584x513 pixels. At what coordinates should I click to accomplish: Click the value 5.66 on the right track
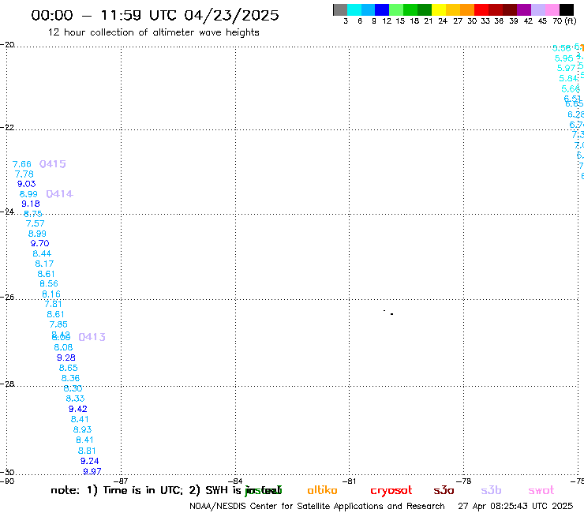click(571, 89)
